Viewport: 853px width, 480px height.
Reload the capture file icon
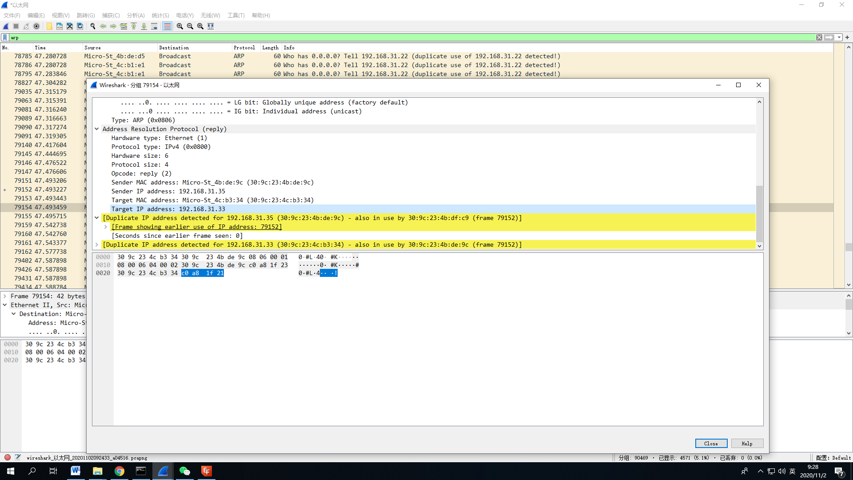[x=80, y=26]
